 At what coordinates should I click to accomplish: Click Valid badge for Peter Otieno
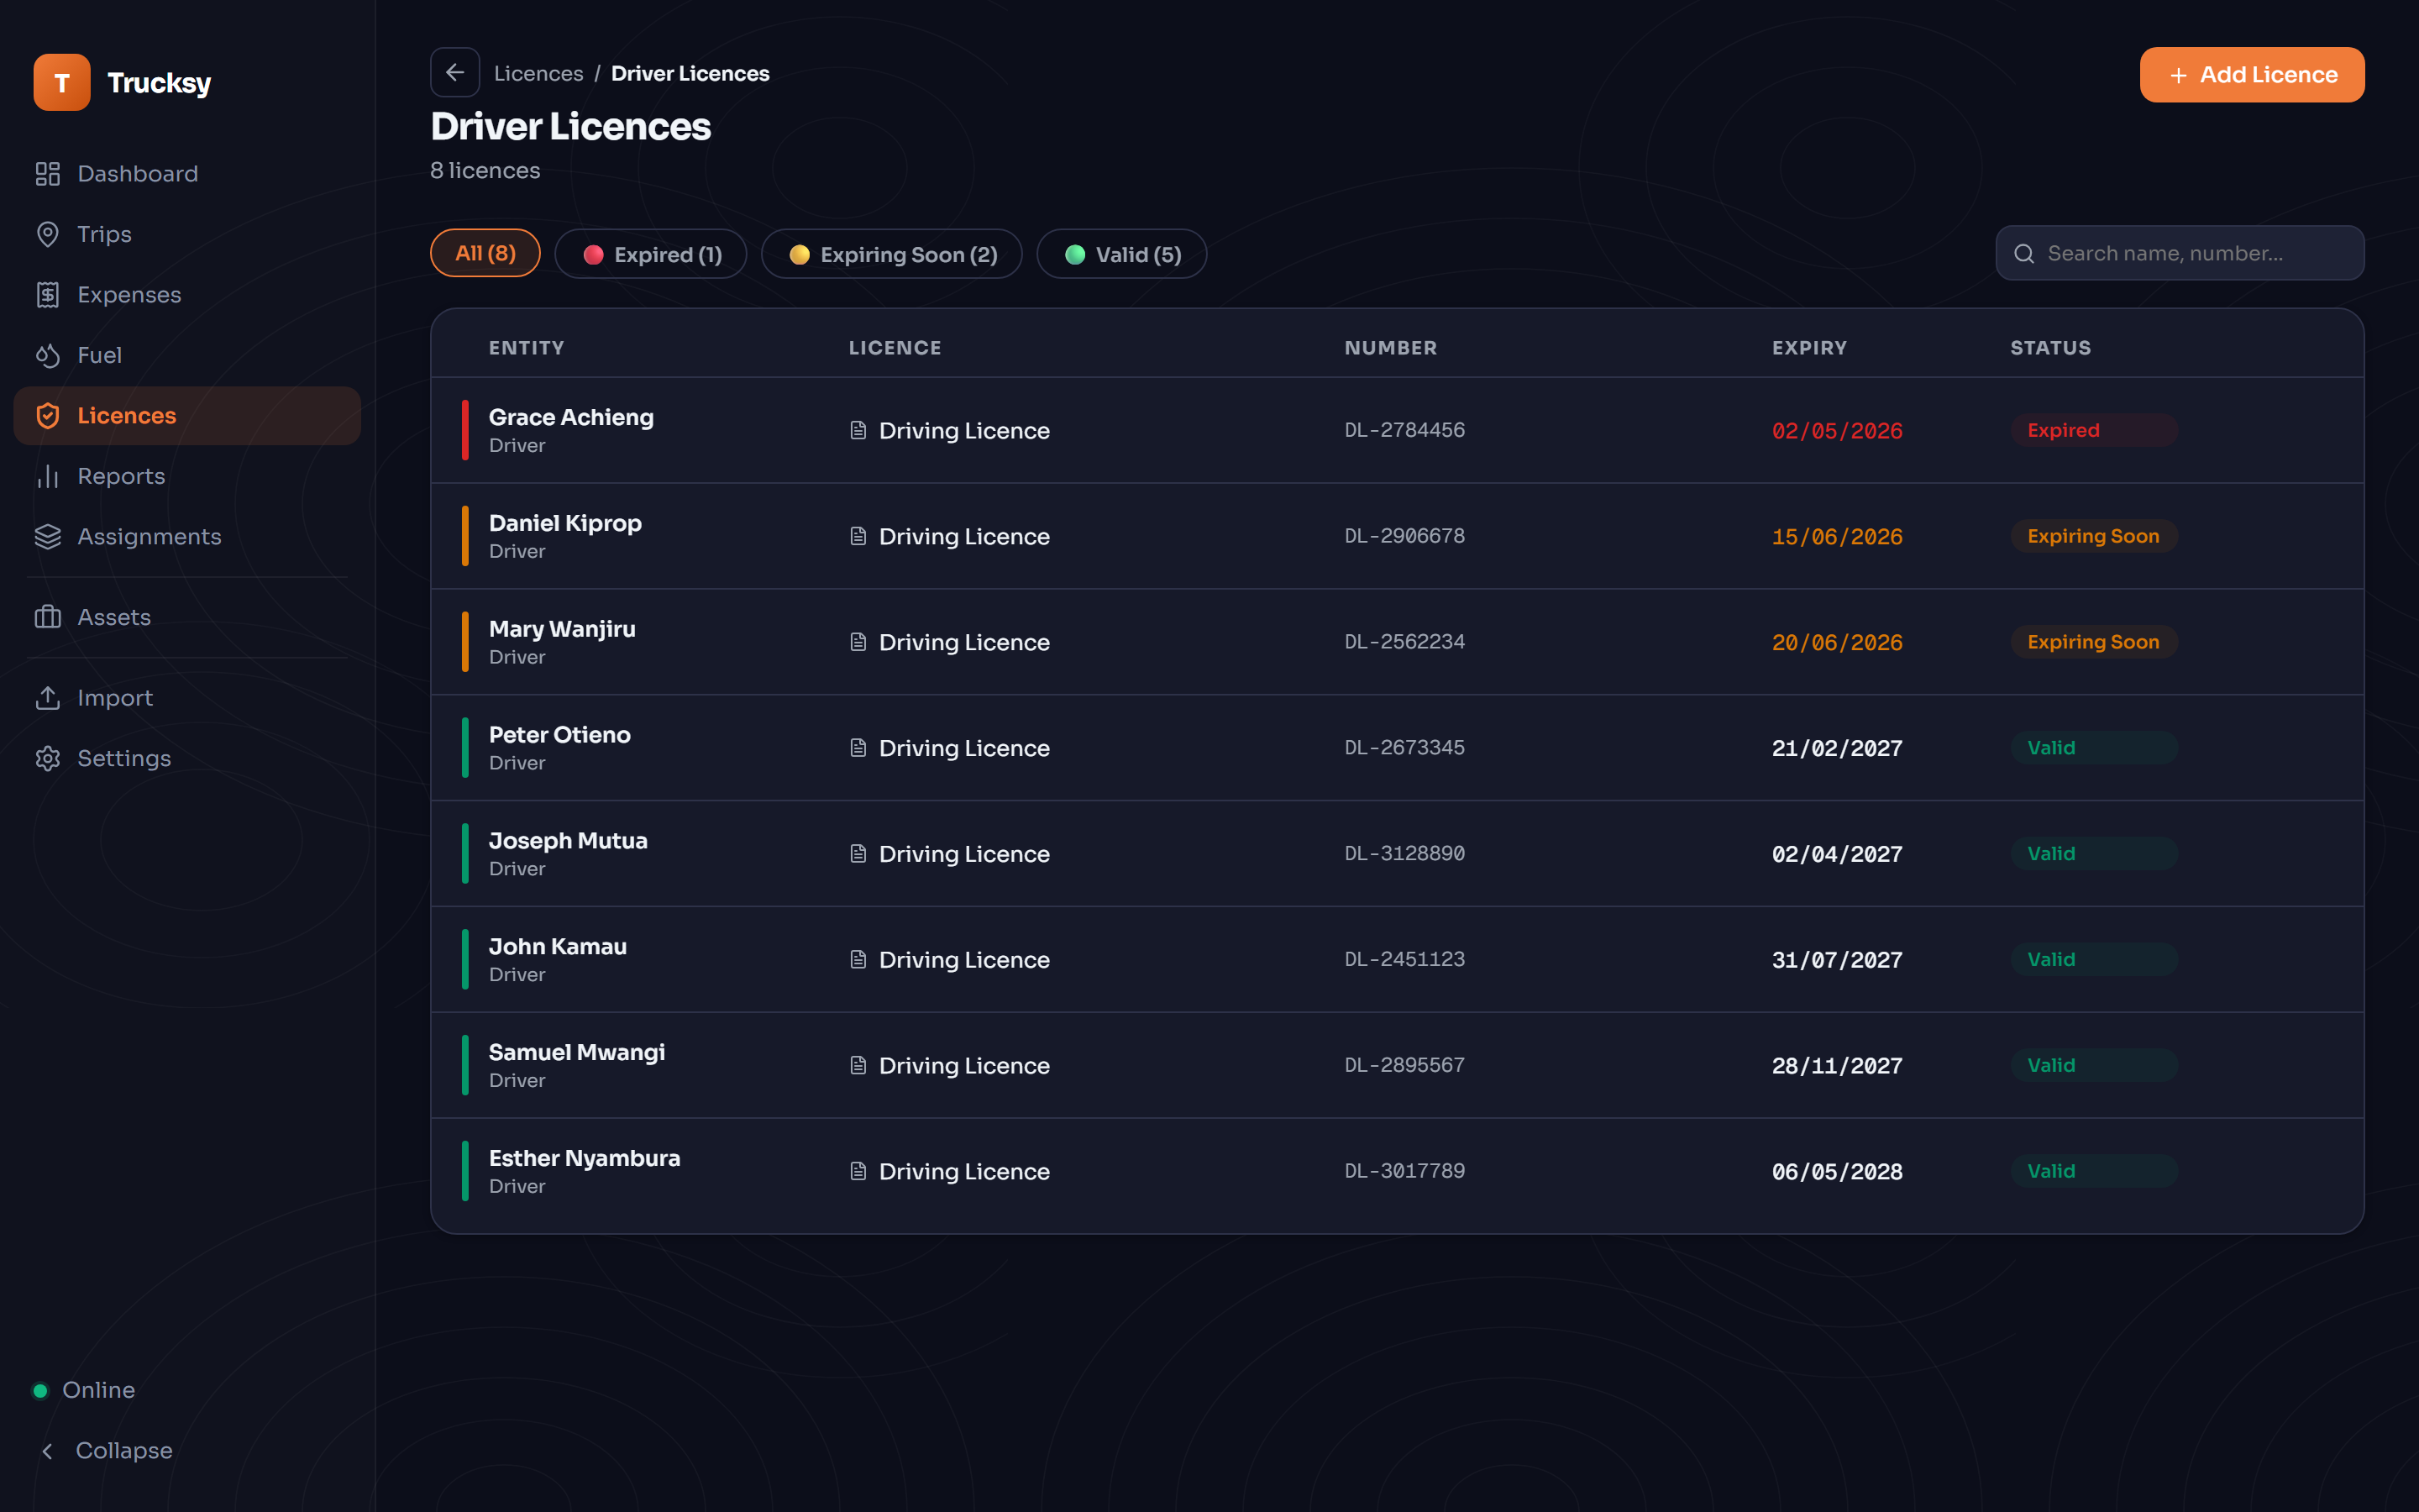(2094, 748)
